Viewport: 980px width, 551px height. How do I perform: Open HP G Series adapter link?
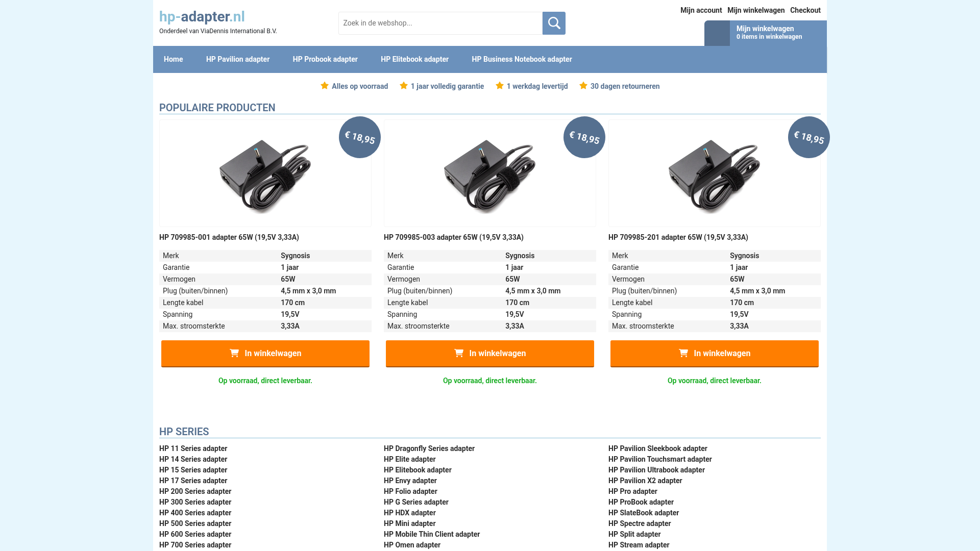[416, 502]
